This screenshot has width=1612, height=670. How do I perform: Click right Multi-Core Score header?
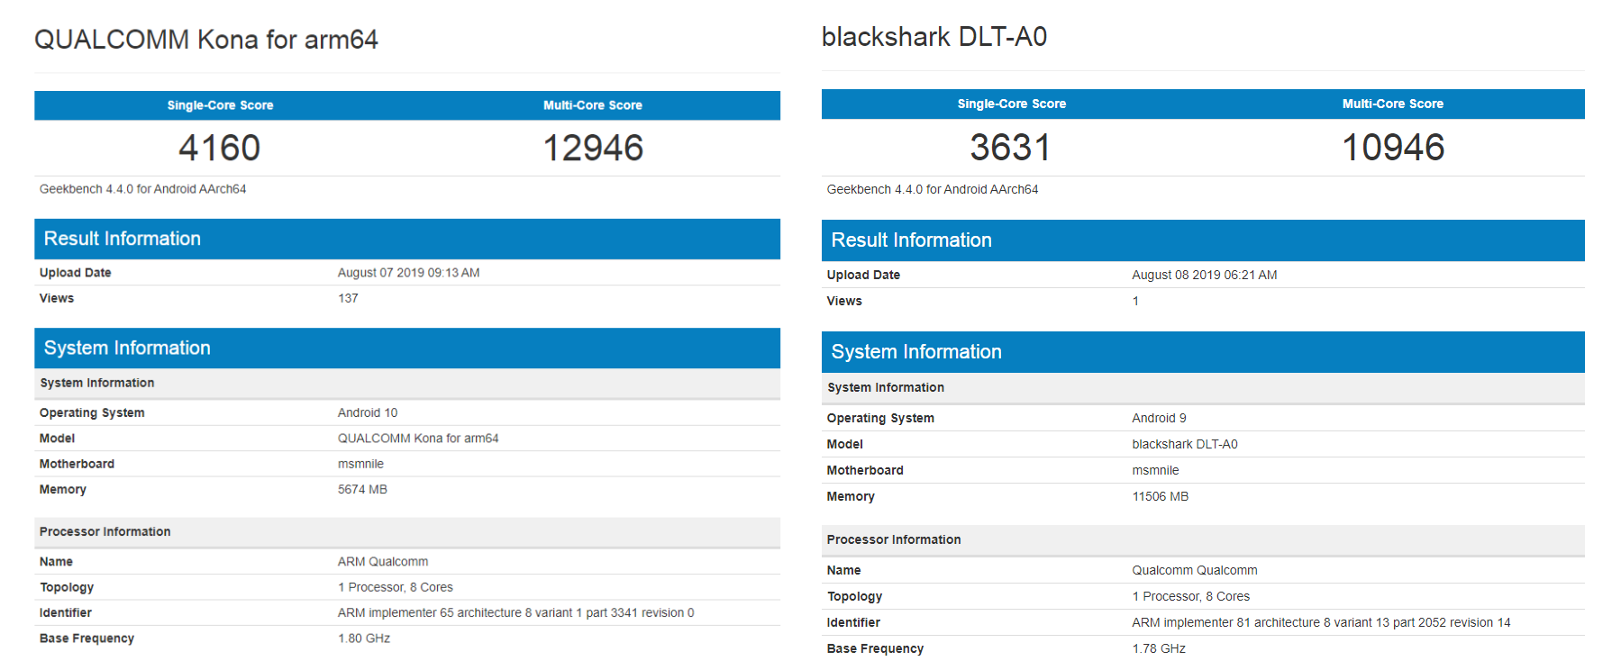1393,104
